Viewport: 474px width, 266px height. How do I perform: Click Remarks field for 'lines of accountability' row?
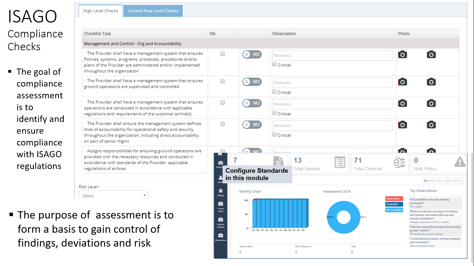332,126
